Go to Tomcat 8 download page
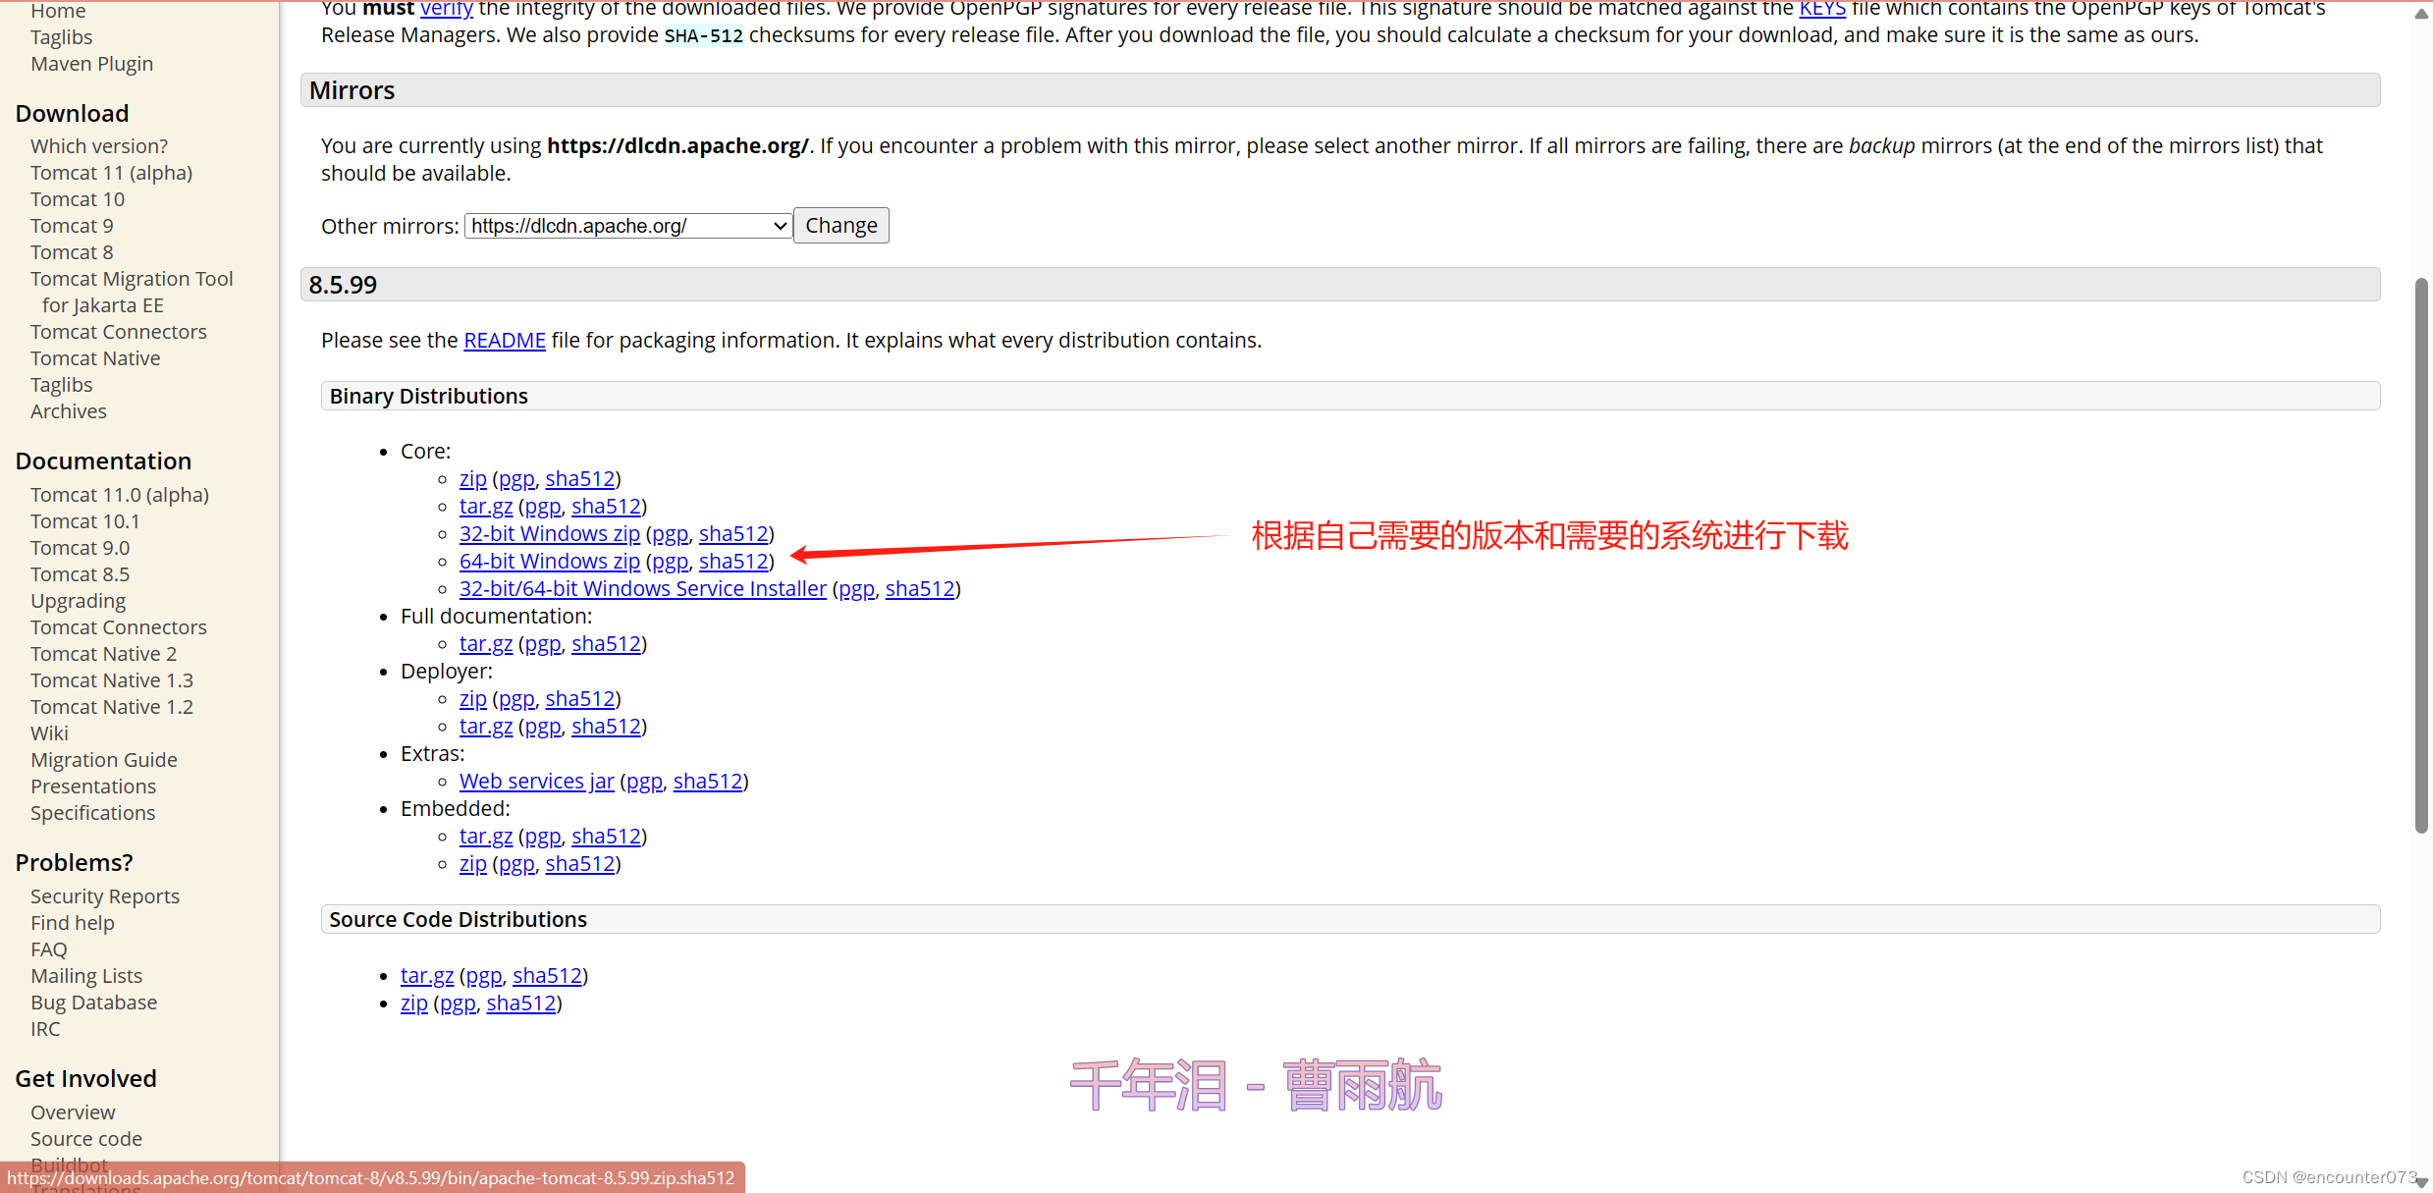The image size is (2433, 1193). point(72,252)
